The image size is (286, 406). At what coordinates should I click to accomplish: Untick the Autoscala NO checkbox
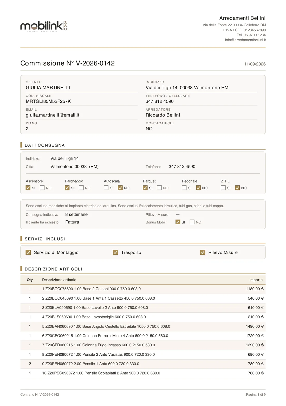point(120,188)
